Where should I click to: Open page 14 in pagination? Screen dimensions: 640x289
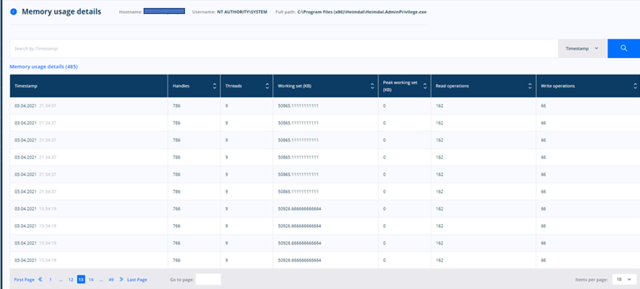tap(91, 280)
